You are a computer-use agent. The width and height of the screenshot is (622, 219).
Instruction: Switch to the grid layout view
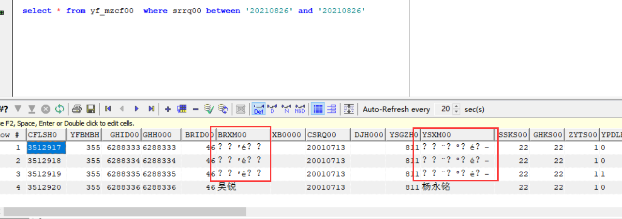[317, 109]
